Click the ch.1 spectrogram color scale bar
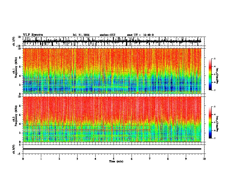This screenshot has width=230, height=178. point(210,74)
